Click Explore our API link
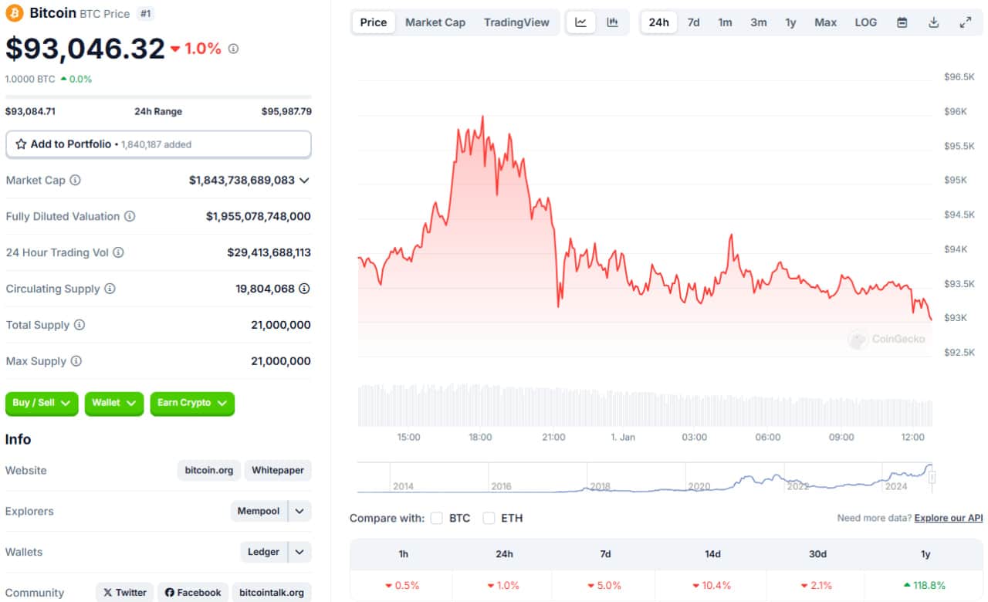 click(x=949, y=518)
